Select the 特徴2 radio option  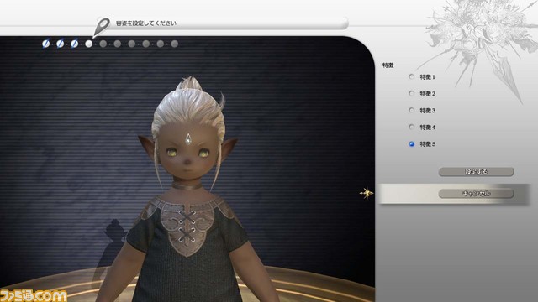click(x=412, y=93)
